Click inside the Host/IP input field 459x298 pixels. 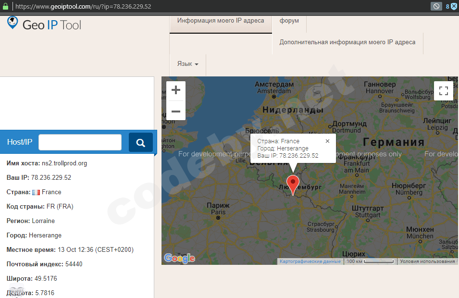(x=80, y=142)
